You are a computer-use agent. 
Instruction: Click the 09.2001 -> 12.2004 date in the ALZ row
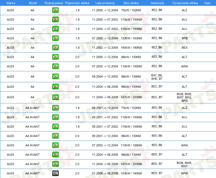105,108
